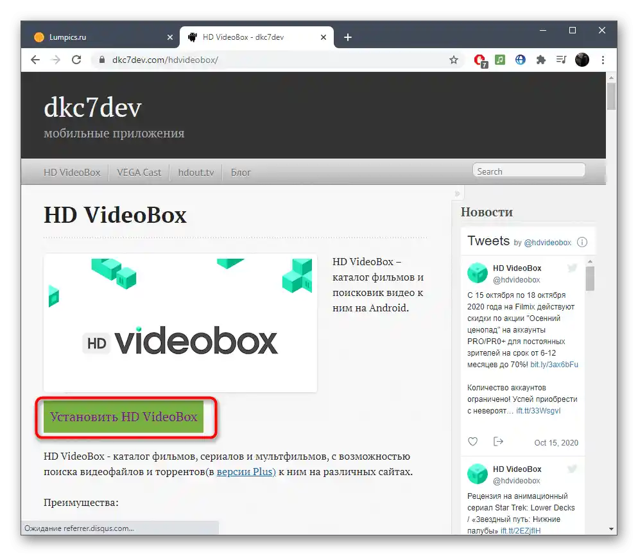The height and width of the screenshot is (556, 638).
Task: Open the second tweet's HD VideoBox avatar
Action: point(478,474)
